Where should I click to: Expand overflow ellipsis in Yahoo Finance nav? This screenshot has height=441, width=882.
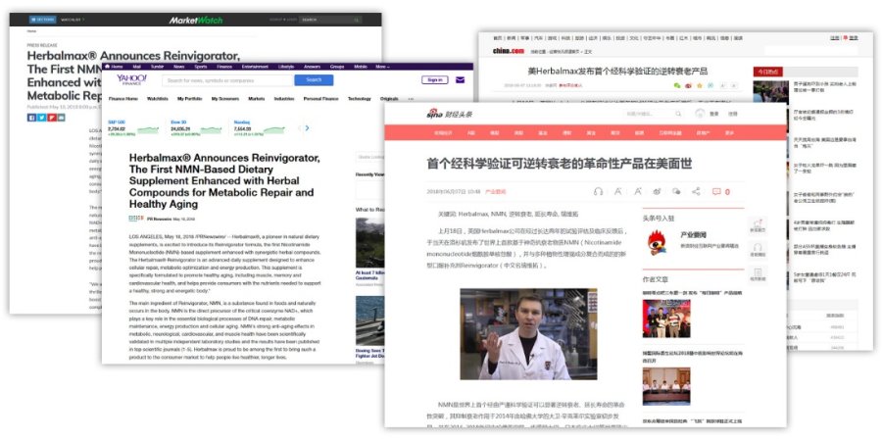410,98
